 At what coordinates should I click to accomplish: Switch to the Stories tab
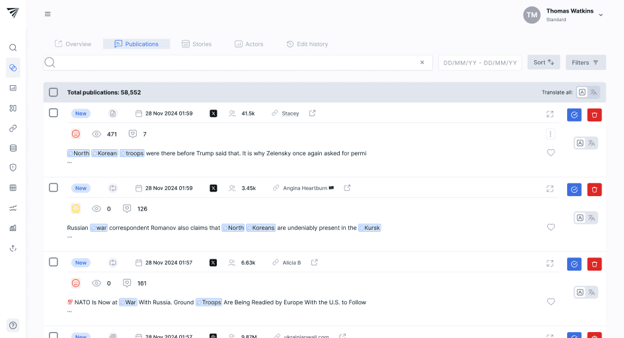pos(197,44)
